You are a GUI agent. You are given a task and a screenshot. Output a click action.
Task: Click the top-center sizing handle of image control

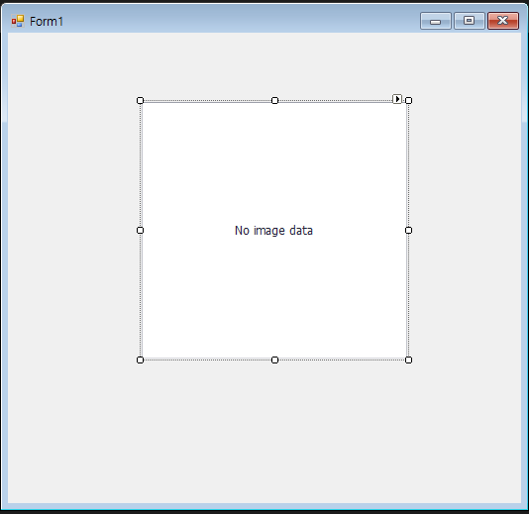tap(274, 100)
